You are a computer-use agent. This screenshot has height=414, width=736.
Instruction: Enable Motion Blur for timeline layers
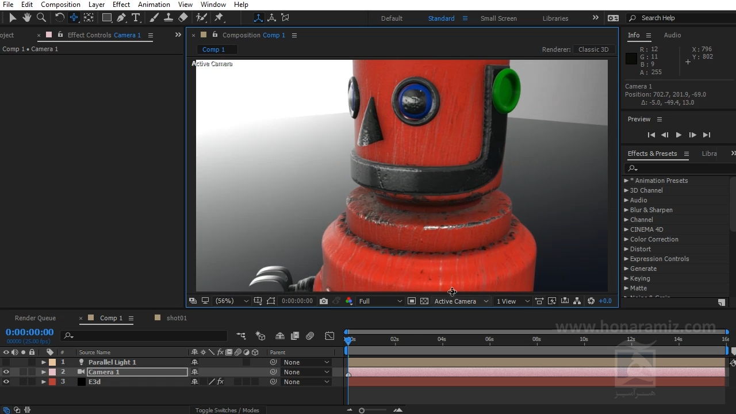pyautogui.click(x=310, y=336)
